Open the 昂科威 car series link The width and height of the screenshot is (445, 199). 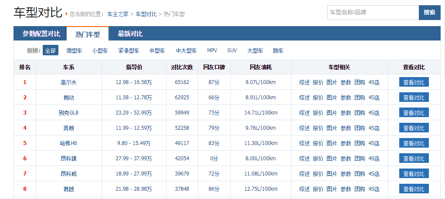(x=69, y=174)
